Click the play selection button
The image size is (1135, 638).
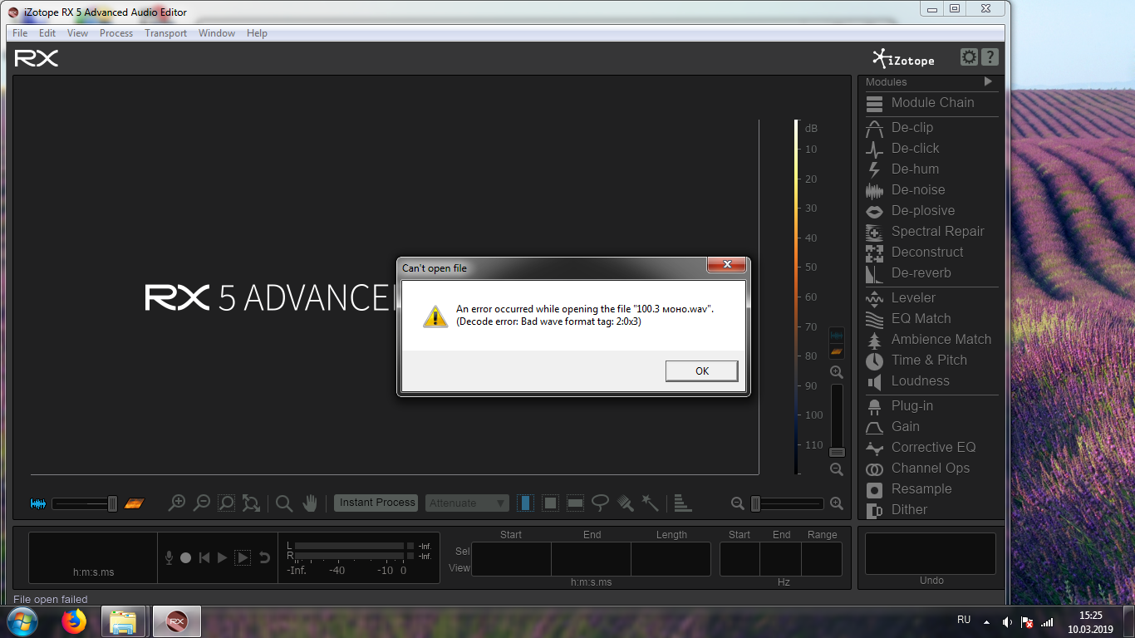click(243, 558)
